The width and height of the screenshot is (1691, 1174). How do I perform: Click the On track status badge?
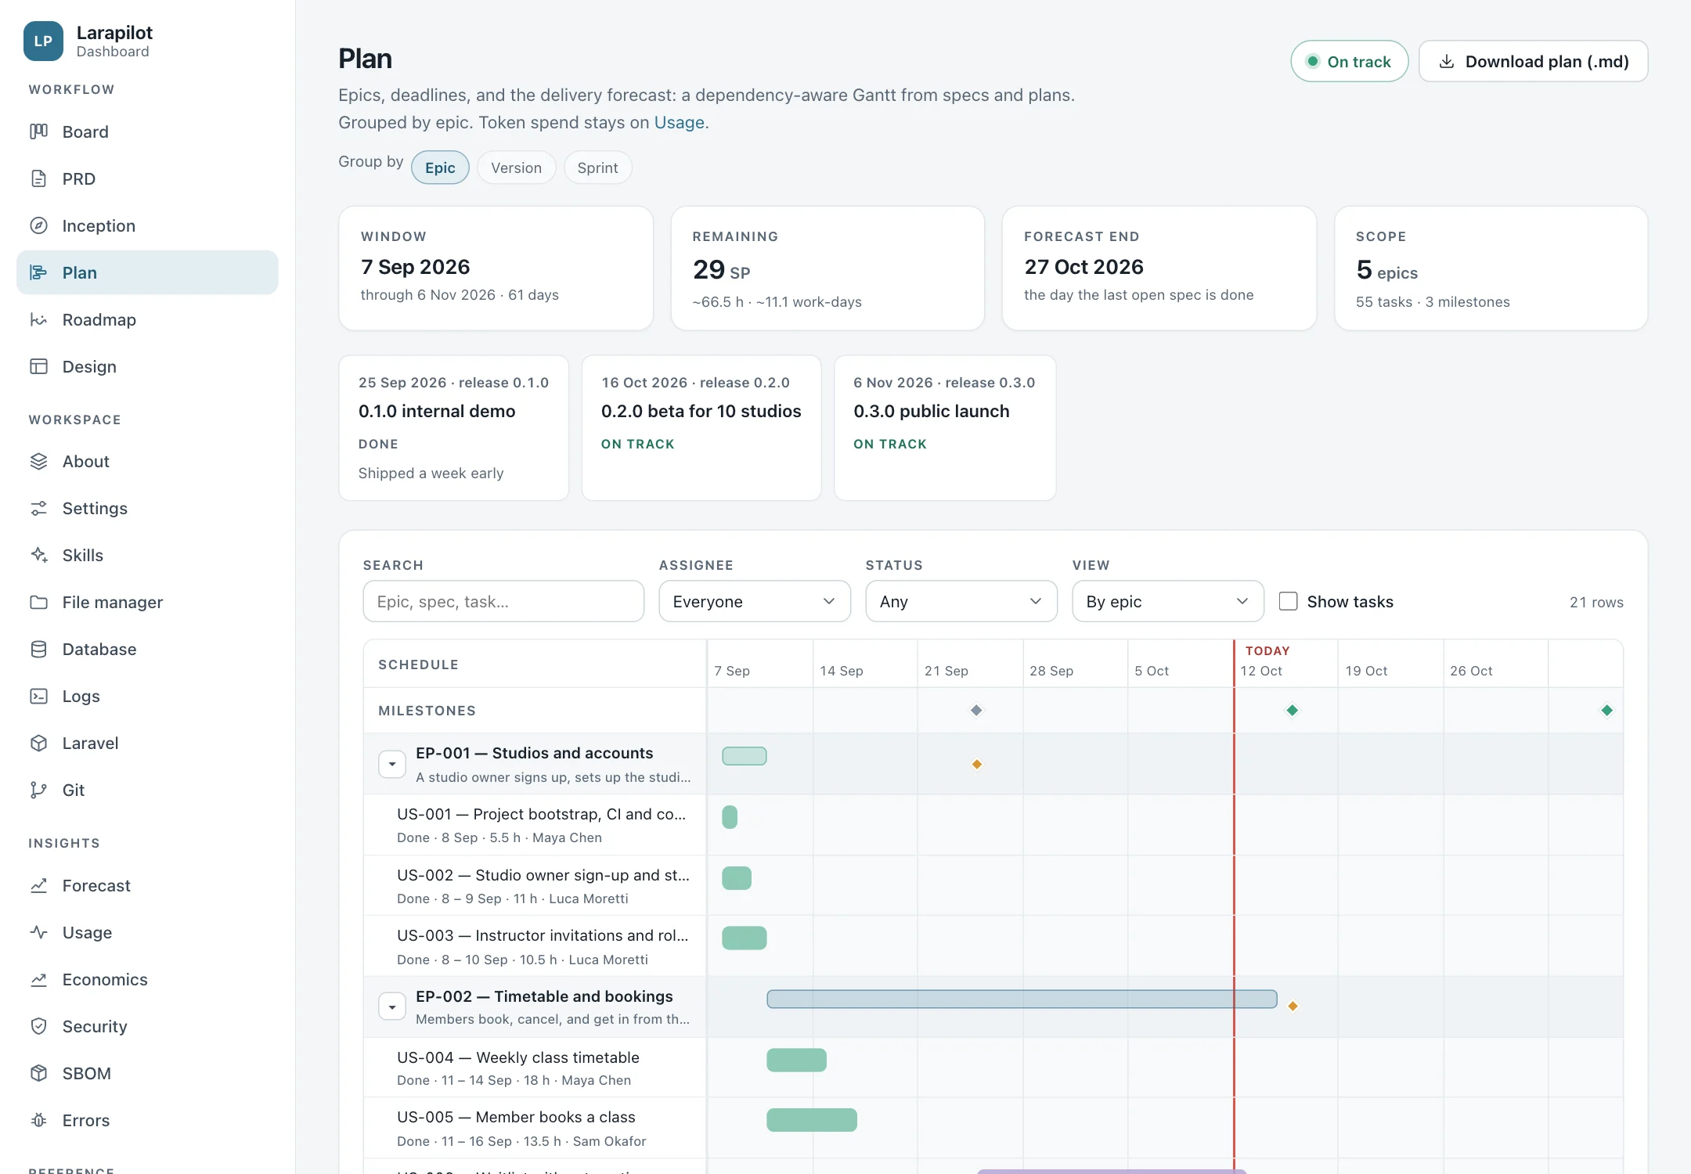(x=1349, y=61)
